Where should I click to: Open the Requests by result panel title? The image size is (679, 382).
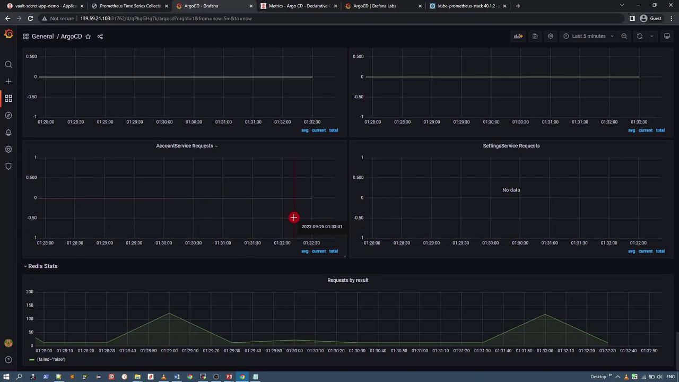click(348, 280)
